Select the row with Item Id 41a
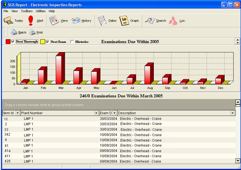 [x=119, y=151]
